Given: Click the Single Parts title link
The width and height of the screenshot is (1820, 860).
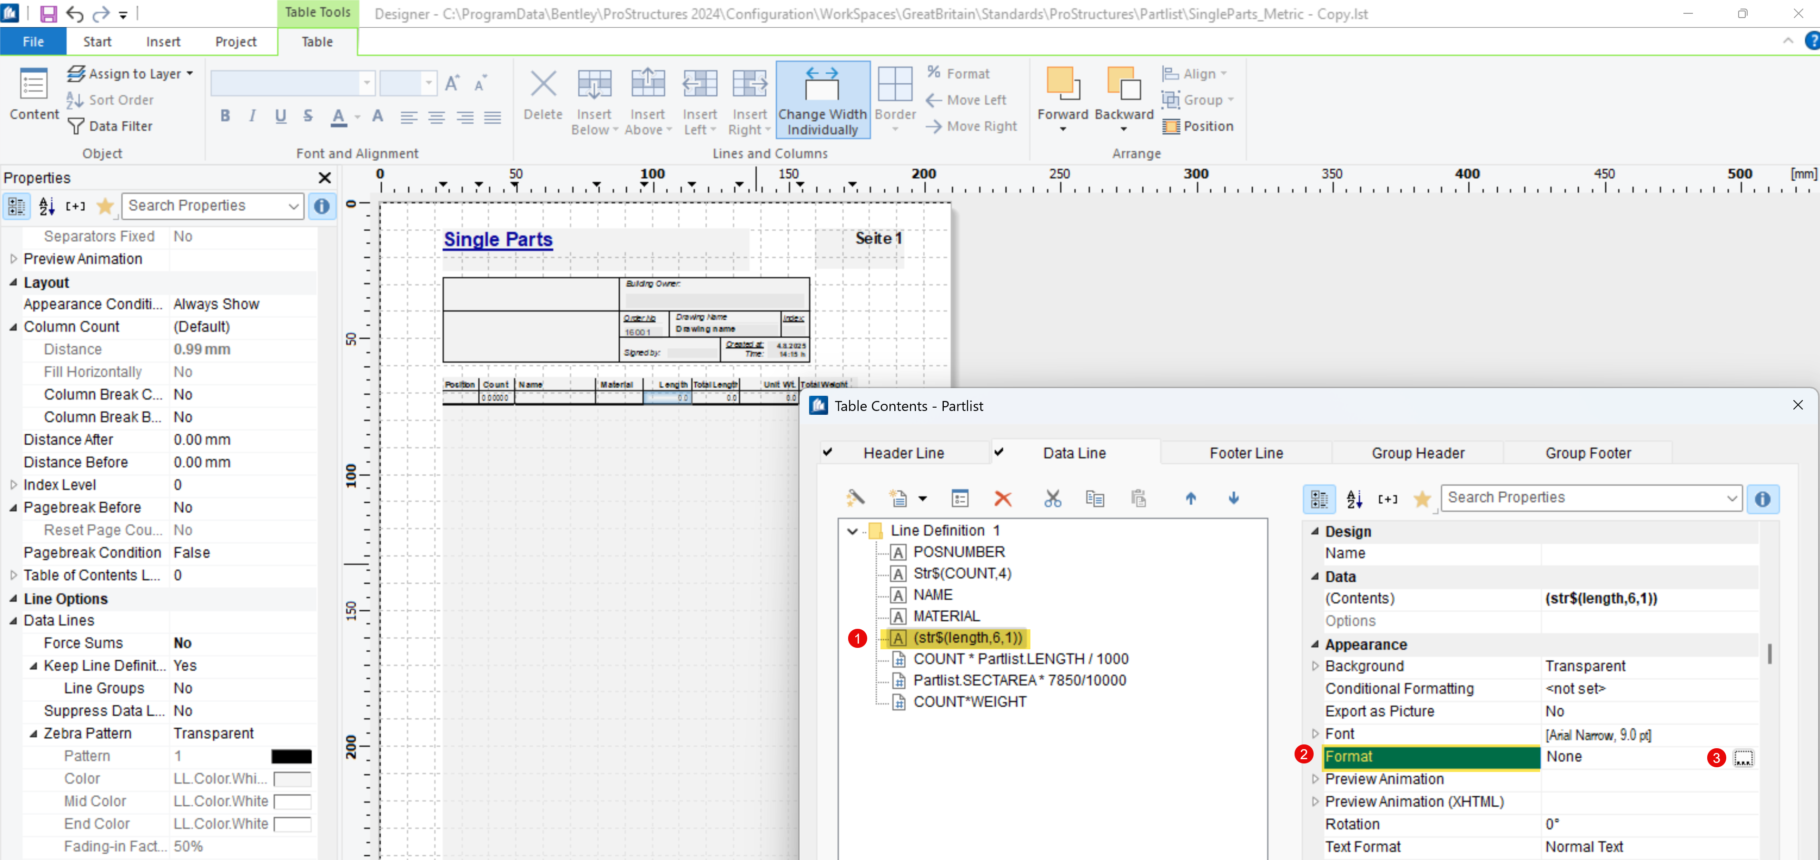Looking at the screenshot, I should [497, 240].
